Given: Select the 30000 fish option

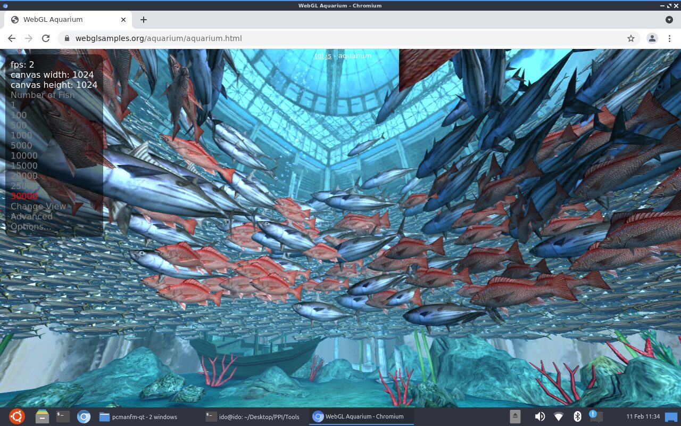Looking at the screenshot, I should click(x=24, y=196).
